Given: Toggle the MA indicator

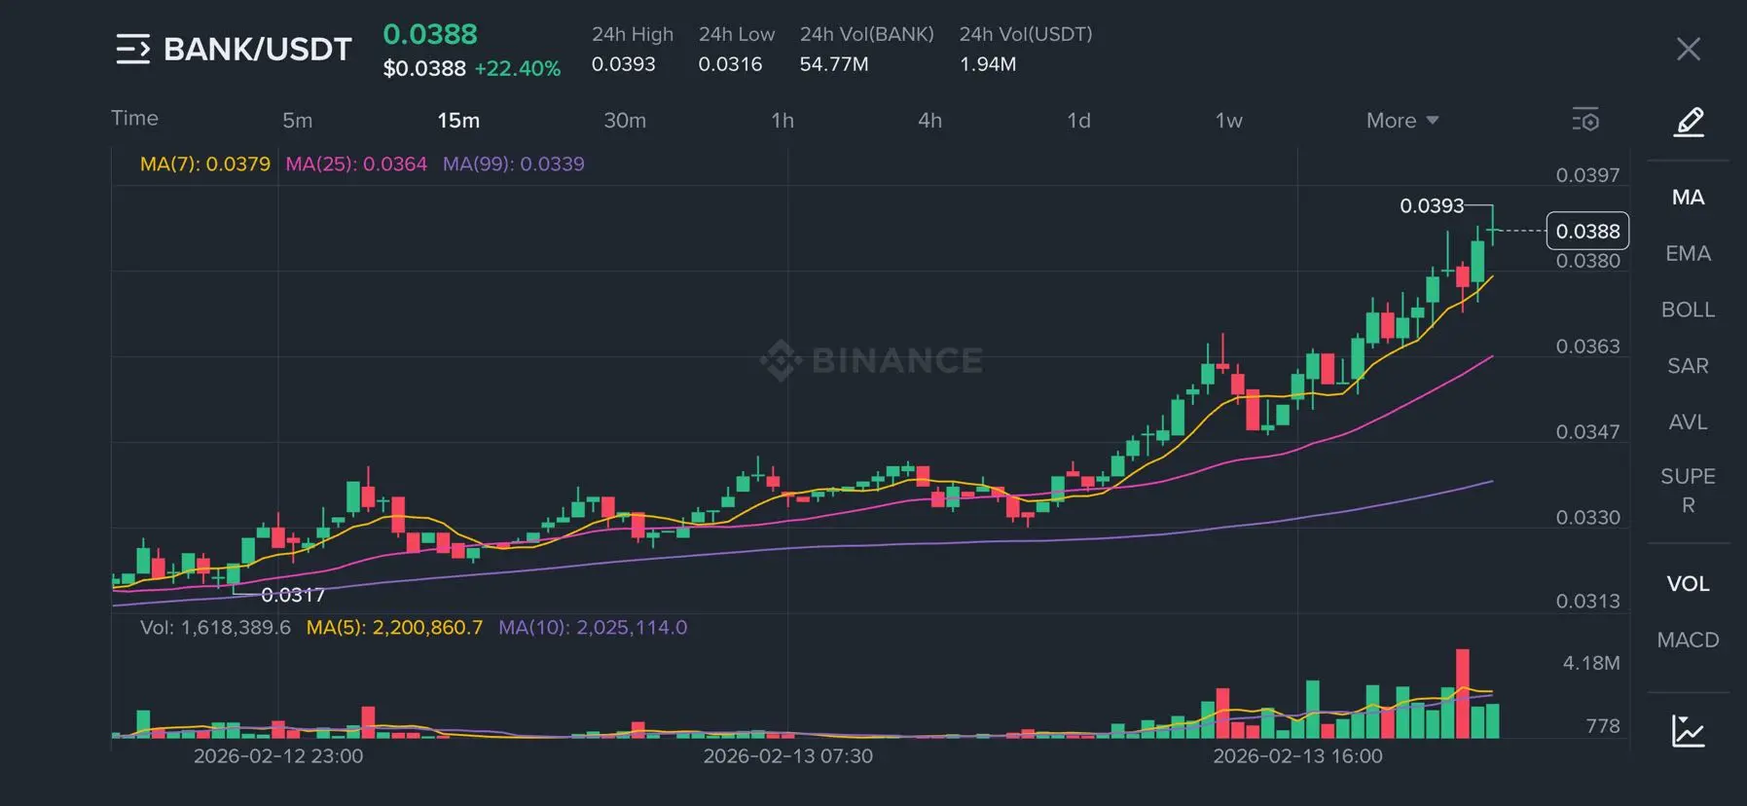Looking at the screenshot, I should (x=1688, y=198).
